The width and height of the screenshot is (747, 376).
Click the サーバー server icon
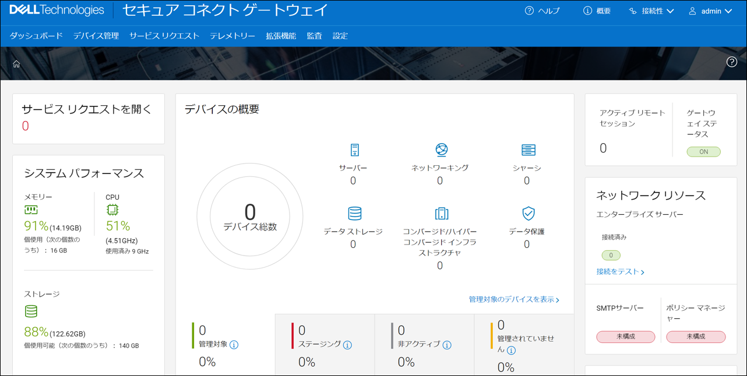click(x=355, y=150)
